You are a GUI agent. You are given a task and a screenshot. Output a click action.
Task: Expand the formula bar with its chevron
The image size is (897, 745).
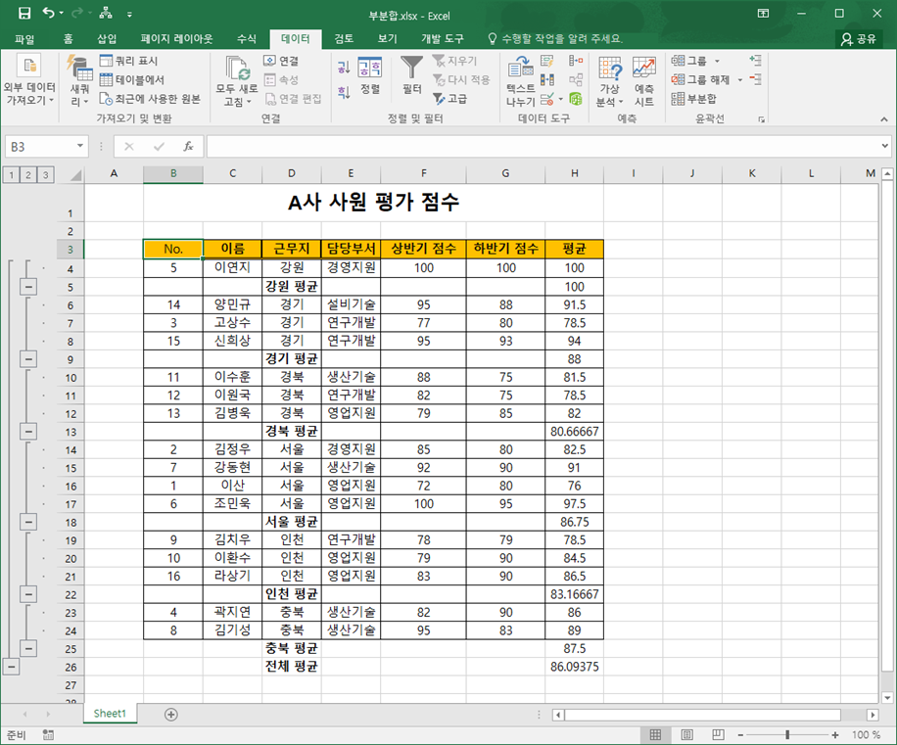pyautogui.click(x=884, y=147)
